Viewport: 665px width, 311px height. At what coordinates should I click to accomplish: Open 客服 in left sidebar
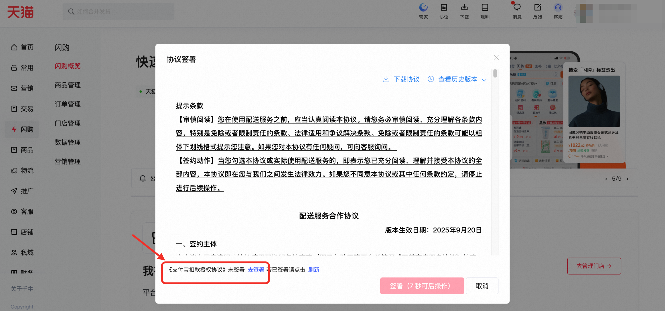pyautogui.click(x=22, y=212)
